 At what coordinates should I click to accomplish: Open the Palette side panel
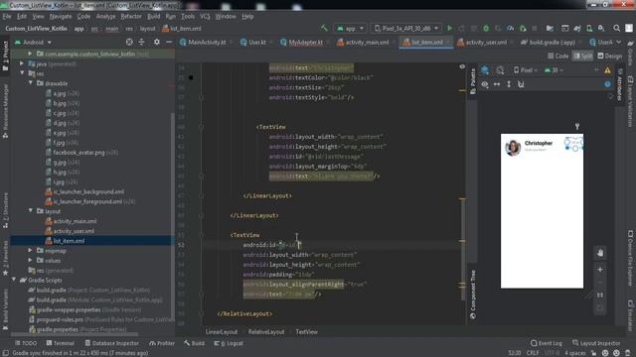[x=473, y=81]
